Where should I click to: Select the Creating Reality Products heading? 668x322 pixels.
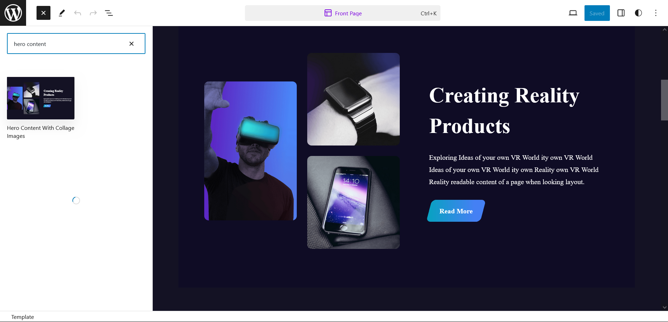[x=504, y=110]
